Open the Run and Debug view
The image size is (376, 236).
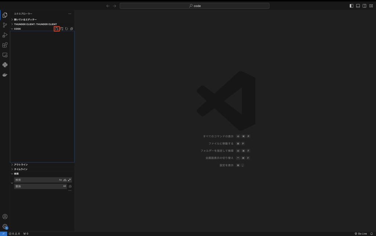pyautogui.click(x=5, y=35)
